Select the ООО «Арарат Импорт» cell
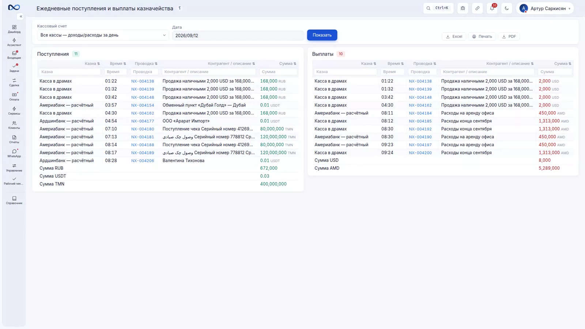This screenshot has width=585, height=329. pyautogui.click(x=186, y=121)
